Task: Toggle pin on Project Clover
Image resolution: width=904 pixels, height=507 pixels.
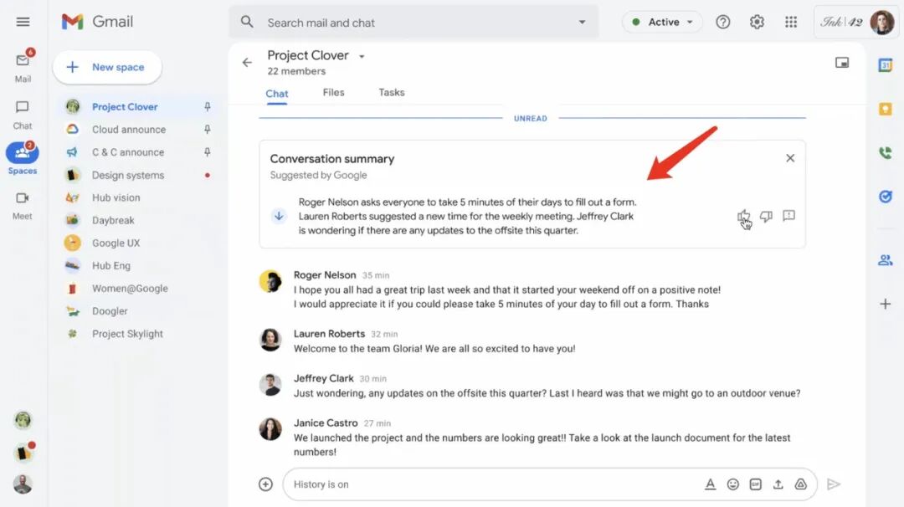Action: (208, 106)
